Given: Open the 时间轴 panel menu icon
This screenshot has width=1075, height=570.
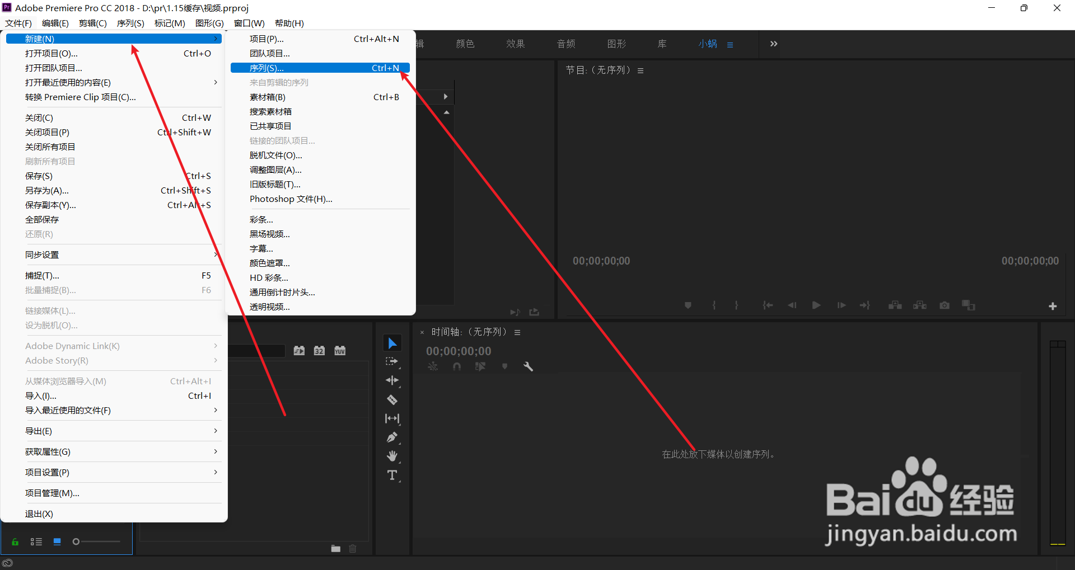Looking at the screenshot, I should [517, 332].
